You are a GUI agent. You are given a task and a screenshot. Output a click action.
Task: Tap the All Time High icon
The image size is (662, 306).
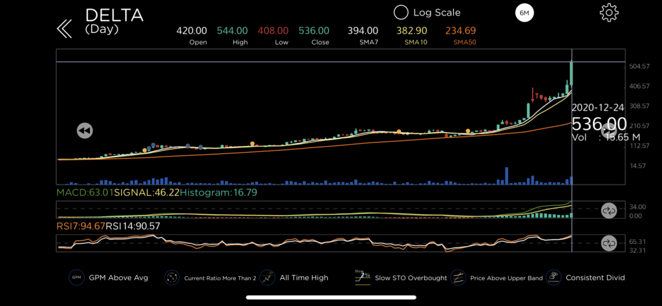268,278
